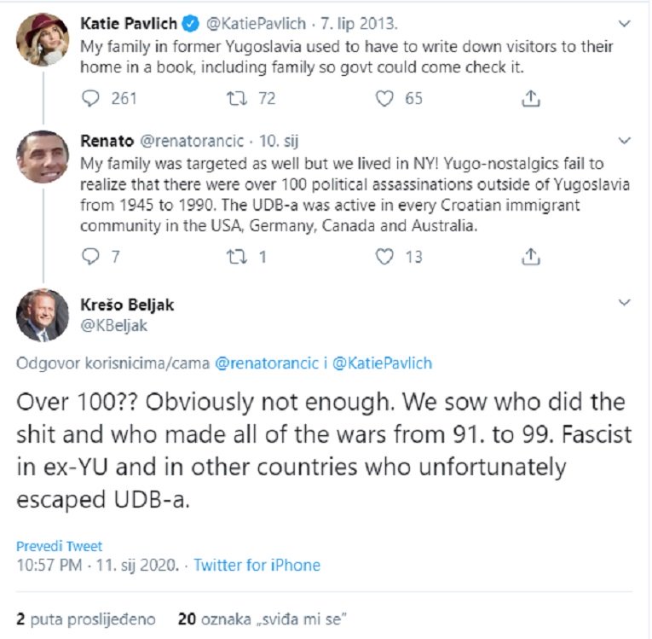Click Prevedi Tweet translate link
The width and height of the screenshot is (652, 639).
pos(59,546)
